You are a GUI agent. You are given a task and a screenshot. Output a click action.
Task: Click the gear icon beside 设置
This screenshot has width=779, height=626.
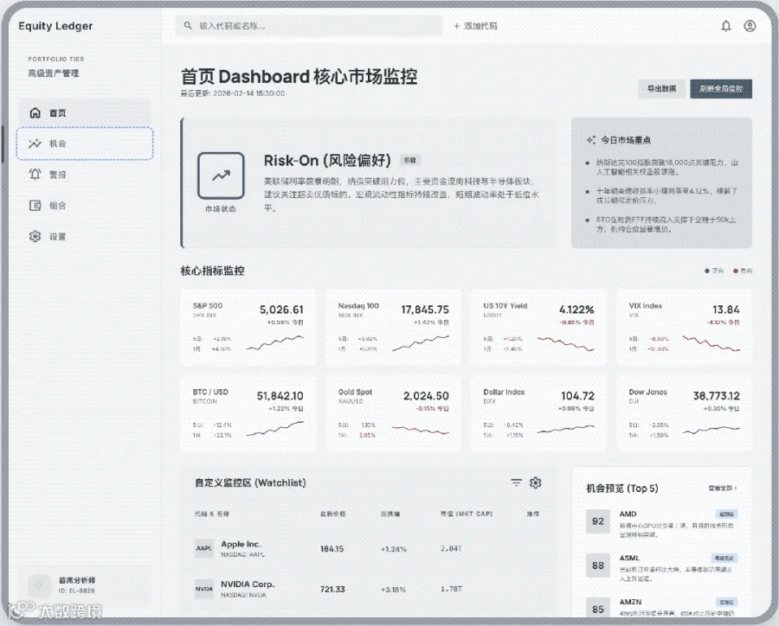pyautogui.click(x=35, y=236)
